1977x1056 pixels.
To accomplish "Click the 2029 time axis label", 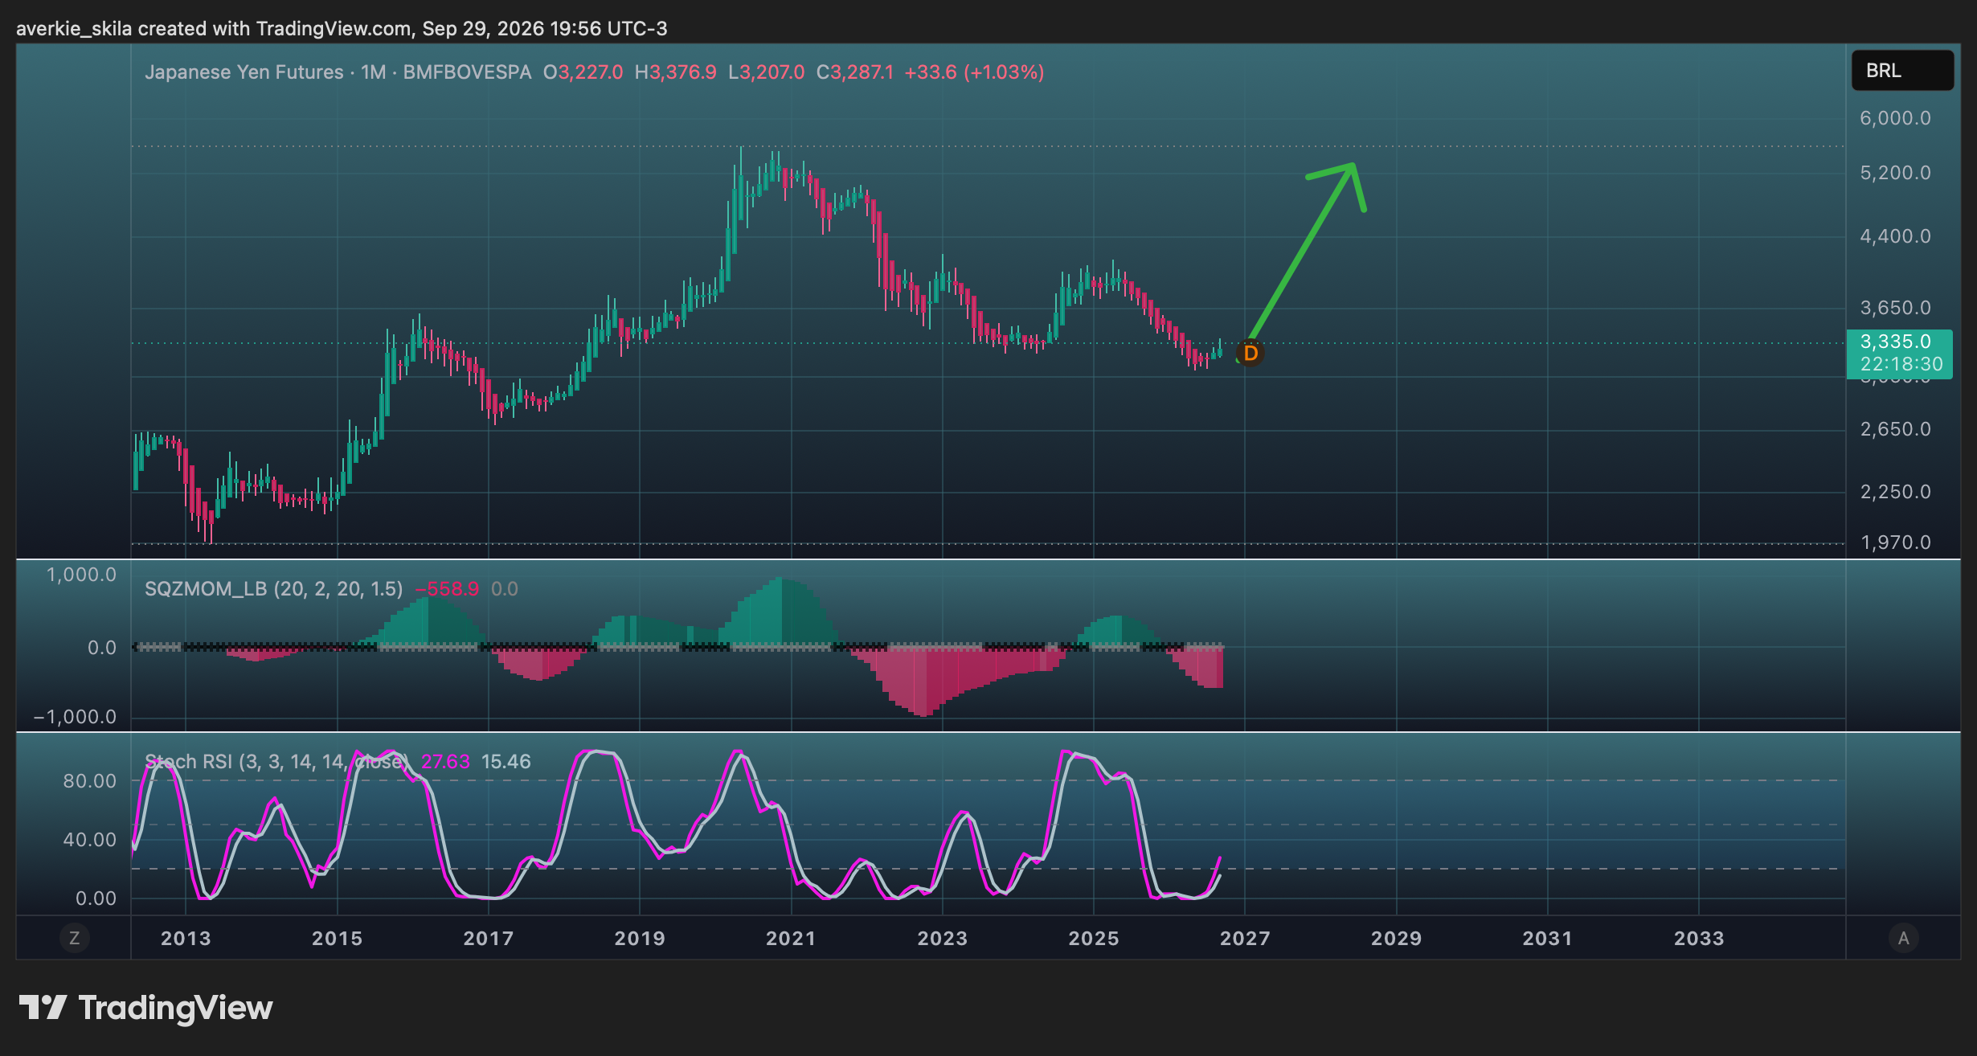I will point(1396,939).
